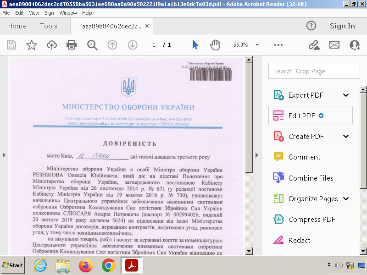Click the document vertical scrollbar thumb

point(249,118)
